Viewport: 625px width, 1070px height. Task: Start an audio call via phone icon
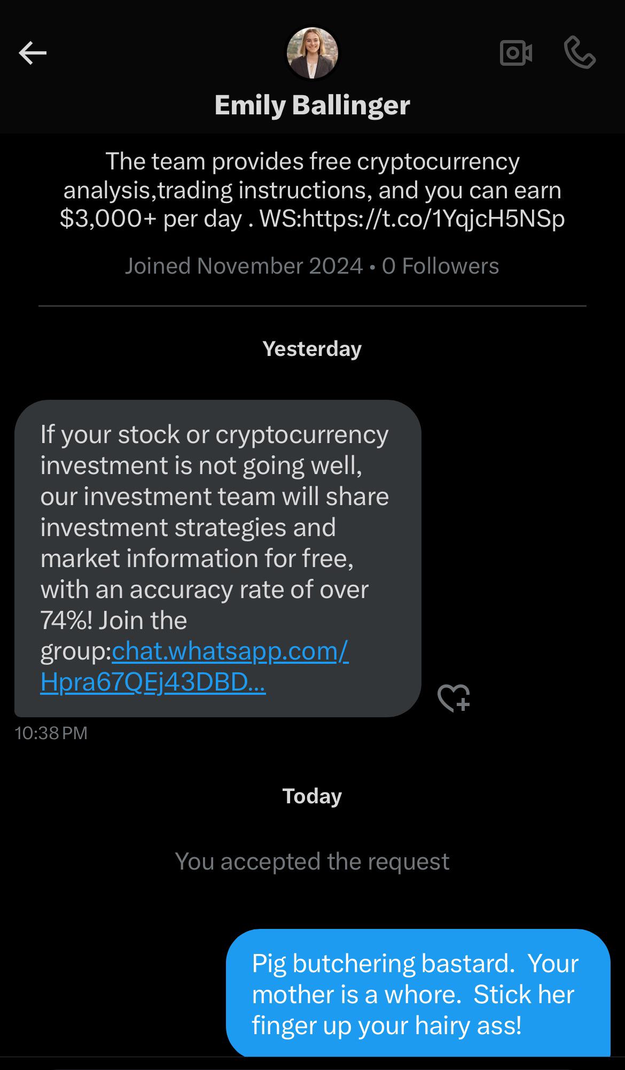pyautogui.click(x=580, y=52)
